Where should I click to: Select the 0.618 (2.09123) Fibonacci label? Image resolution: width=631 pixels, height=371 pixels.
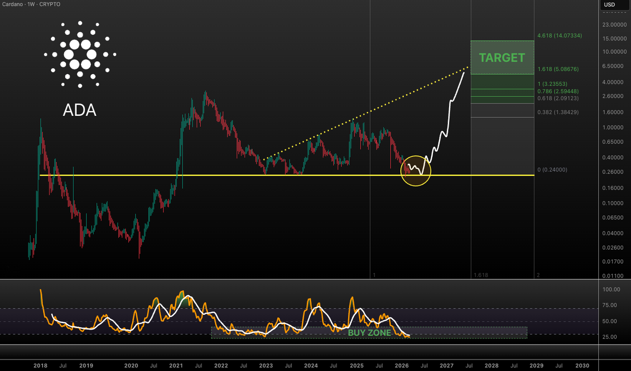pyautogui.click(x=558, y=98)
